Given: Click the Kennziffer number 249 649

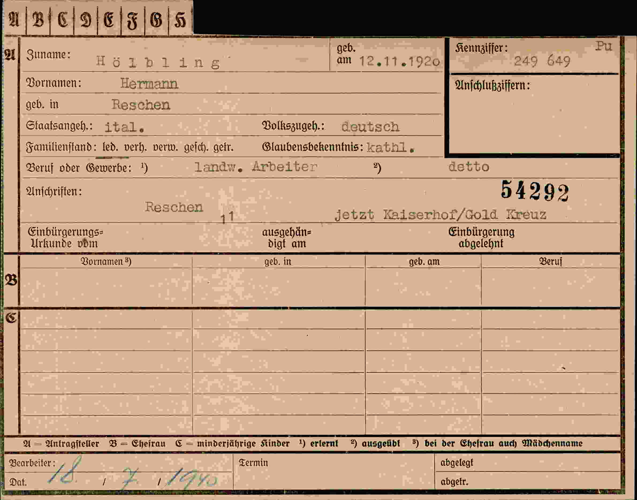Looking at the screenshot, I should pyautogui.click(x=542, y=61).
